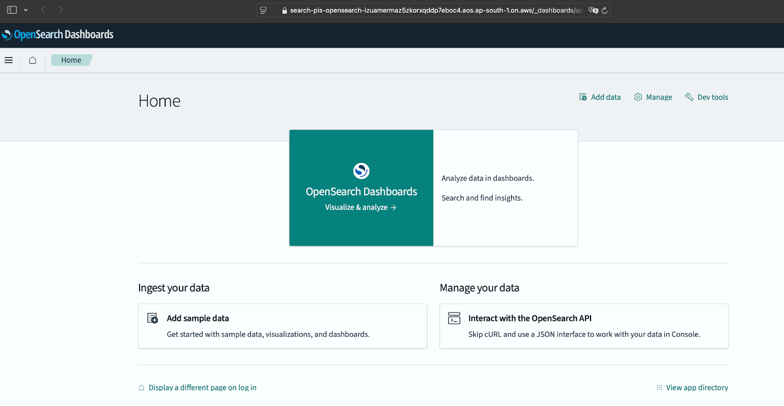Click the Manage gear icon
The image size is (784, 406).
click(638, 97)
